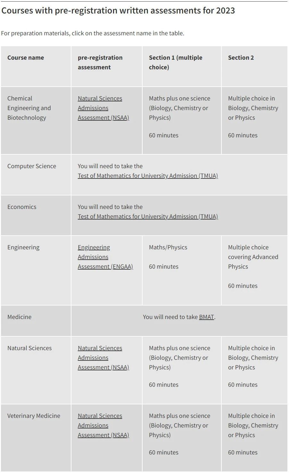Click the "For preparation materials" intro sentence
Image resolution: width=289 pixels, height=475 pixels.
click(93, 33)
